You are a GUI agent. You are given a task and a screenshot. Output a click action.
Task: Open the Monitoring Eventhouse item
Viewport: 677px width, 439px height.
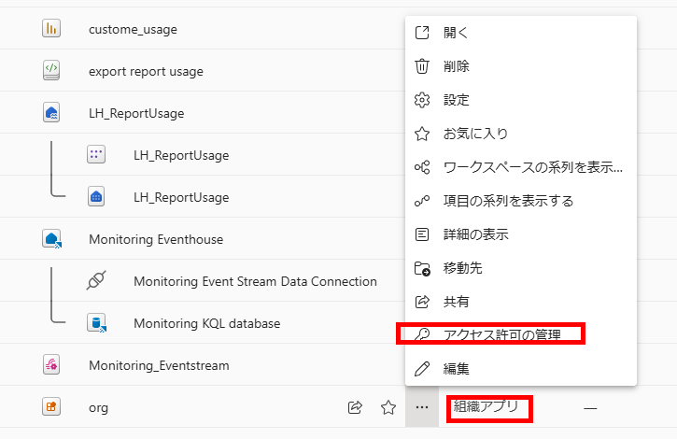156,239
